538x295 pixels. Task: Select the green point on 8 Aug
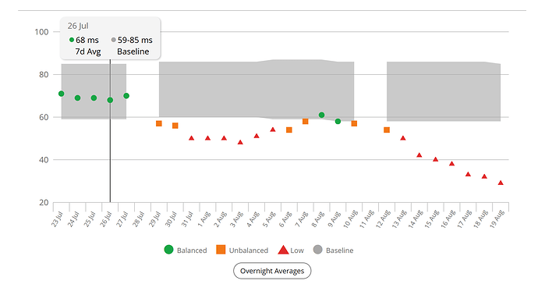[321, 115]
